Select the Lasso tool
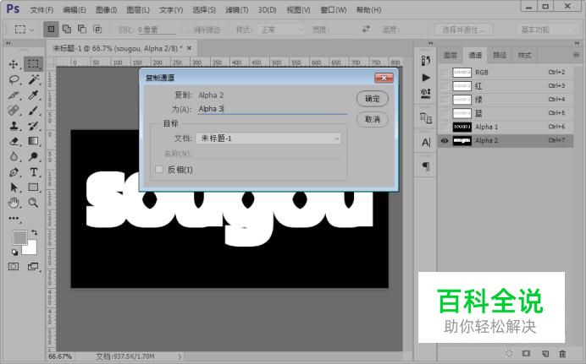Screen dimensions: 586x364 pos(14,79)
